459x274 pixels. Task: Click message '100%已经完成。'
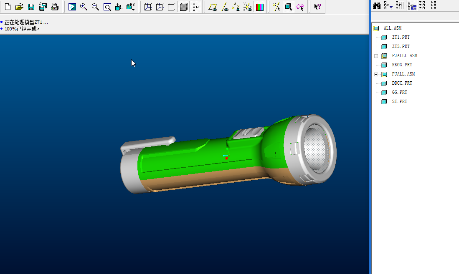(22, 29)
